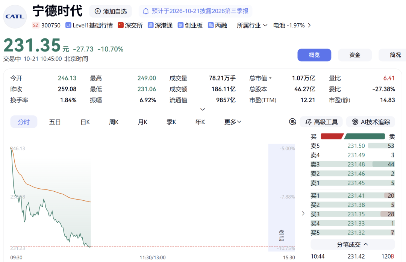Click the 盘后 after-hours chart region
The image size is (406, 262).
(282, 198)
